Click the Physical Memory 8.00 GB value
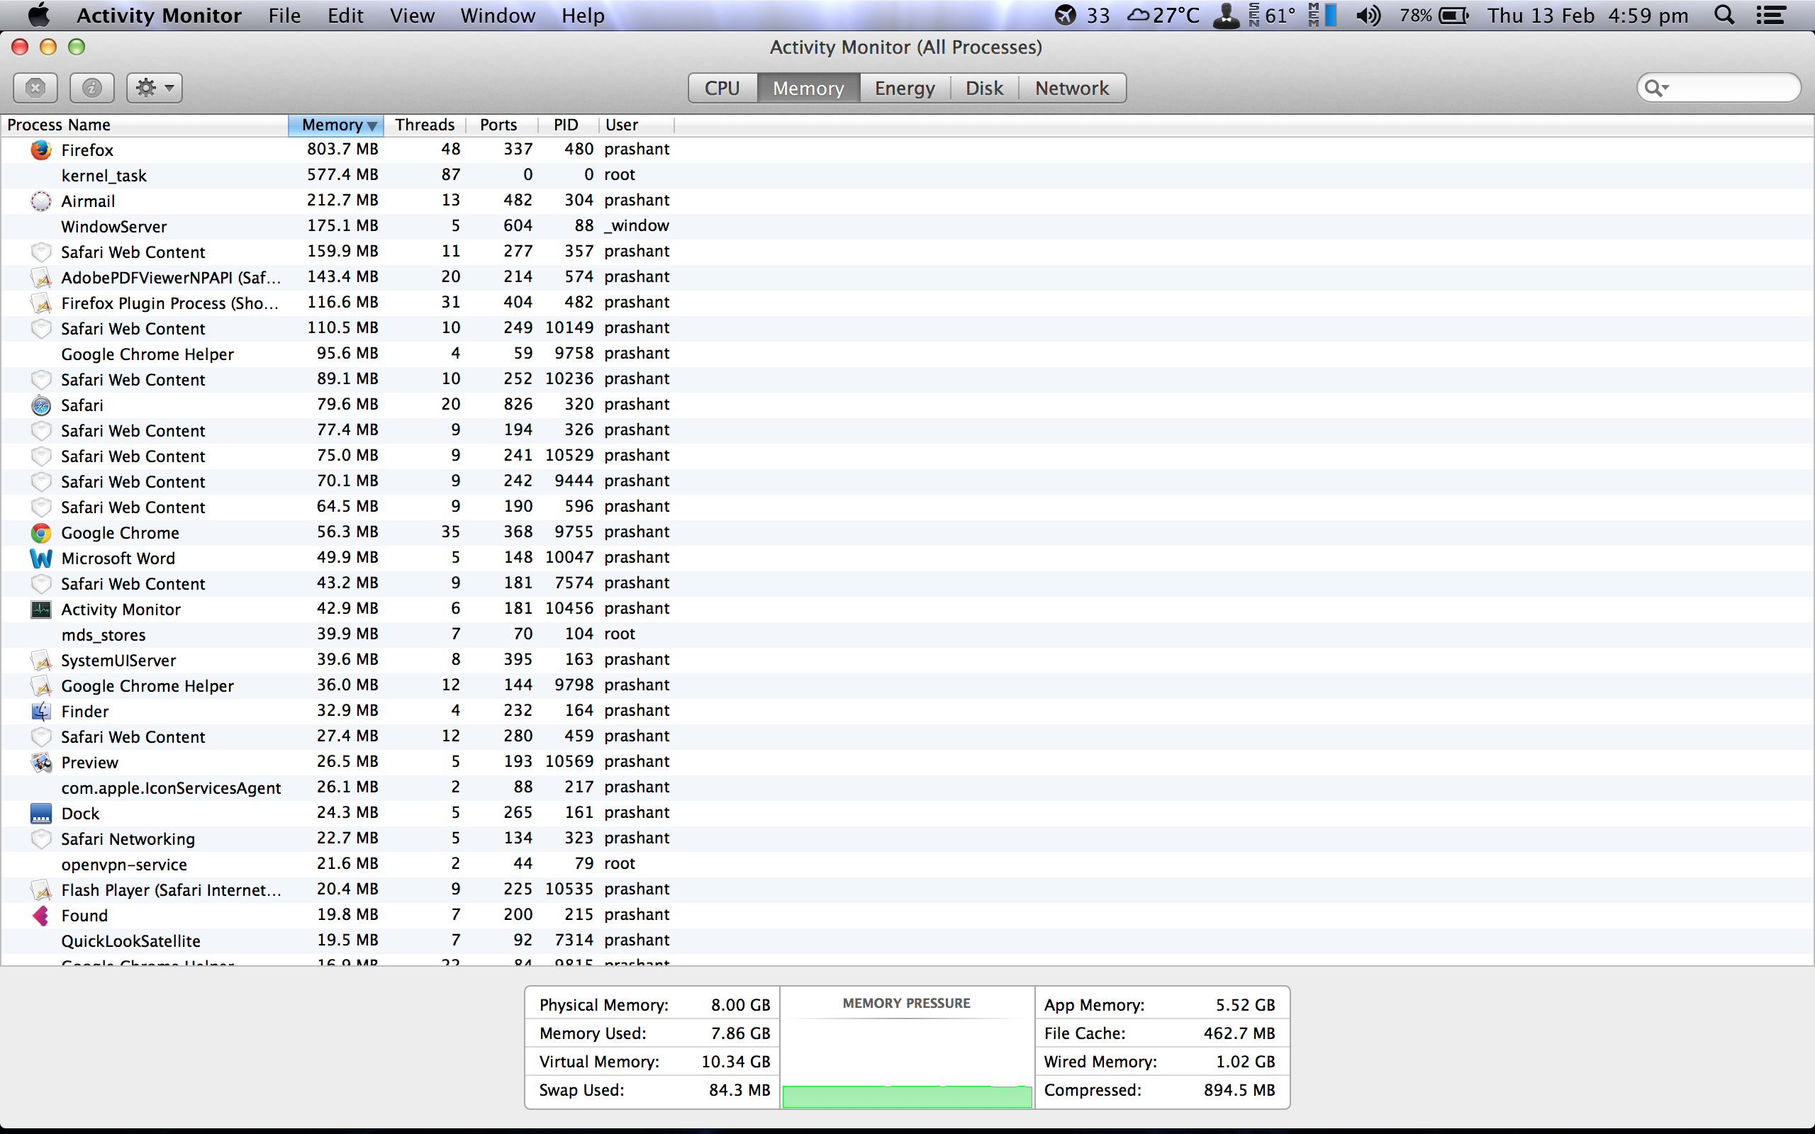Image resolution: width=1815 pixels, height=1134 pixels. 740,1005
